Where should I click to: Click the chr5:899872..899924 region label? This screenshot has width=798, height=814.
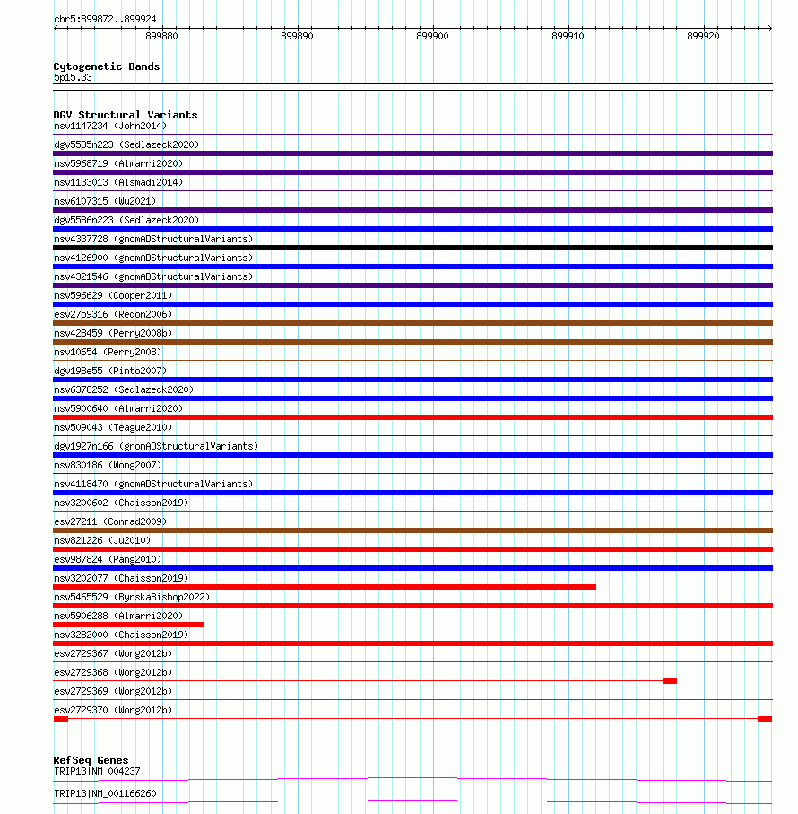105,19
